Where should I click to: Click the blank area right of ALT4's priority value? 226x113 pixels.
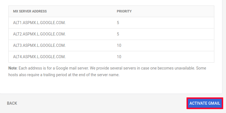pos(167,57)
